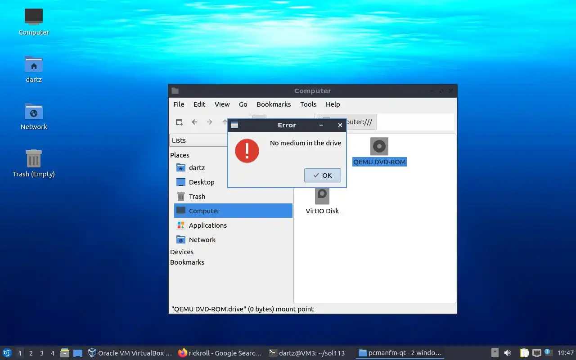
Task: Switch to workspace 1
Action: click(x=20, y=353)
